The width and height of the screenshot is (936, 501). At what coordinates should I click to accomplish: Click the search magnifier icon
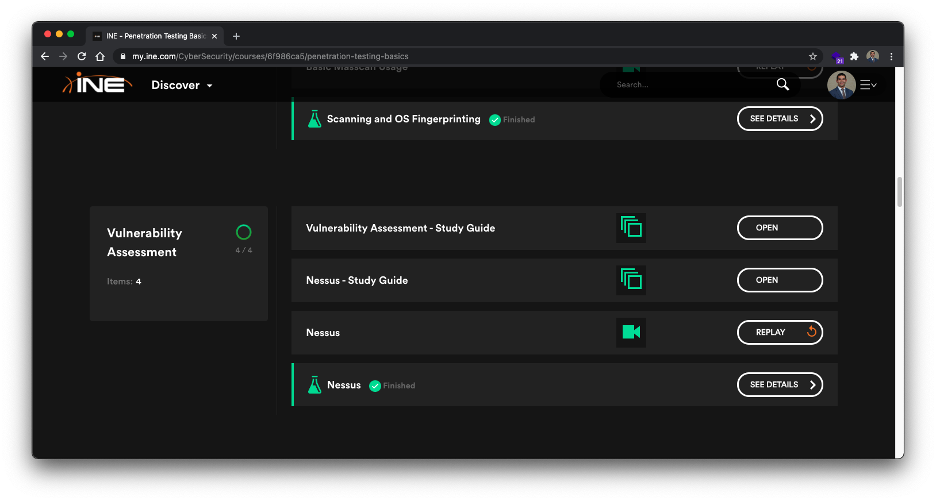782,84
